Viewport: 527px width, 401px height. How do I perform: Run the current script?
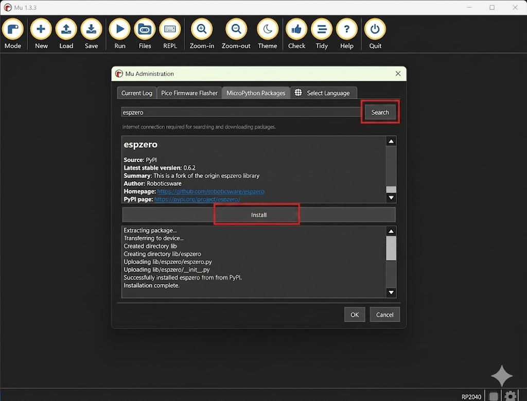(119, 34)
